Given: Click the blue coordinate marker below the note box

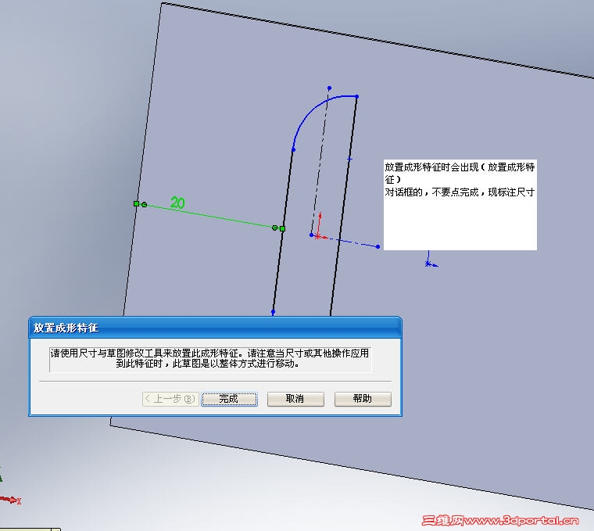Looking at the screenshot, I should pos(428,263).
